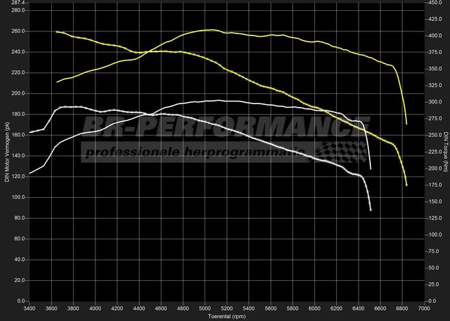Click the 180.0 label on power axis
This screenshot has width=450, height=321.
tap(18, 114)
